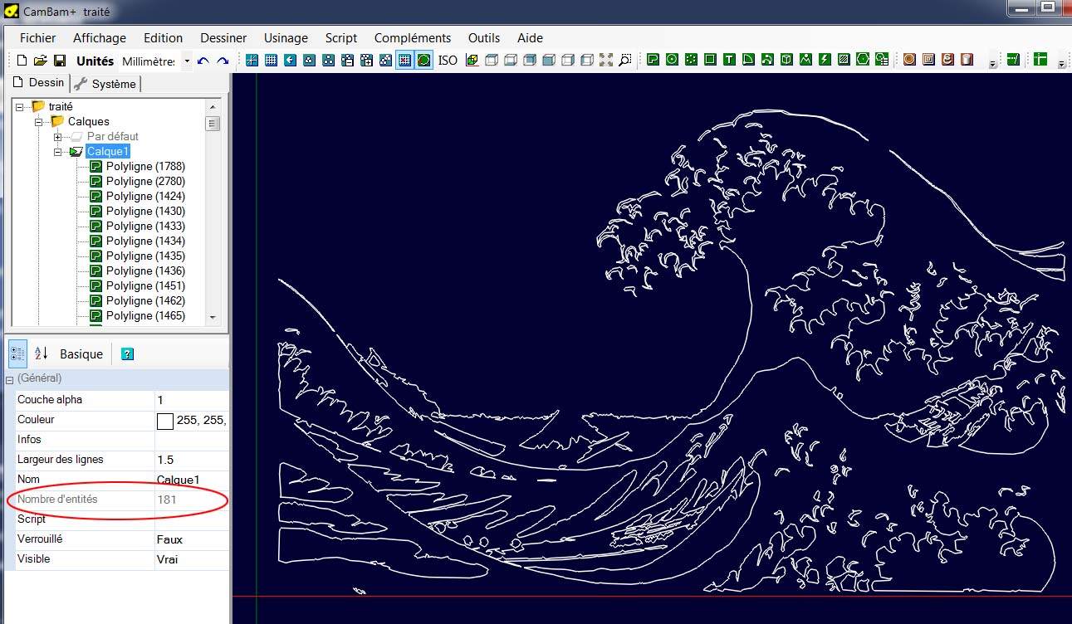Switch to the Dessin tab
The width and height of the screenshot is (1072, 624).
[x=38, y=82]
